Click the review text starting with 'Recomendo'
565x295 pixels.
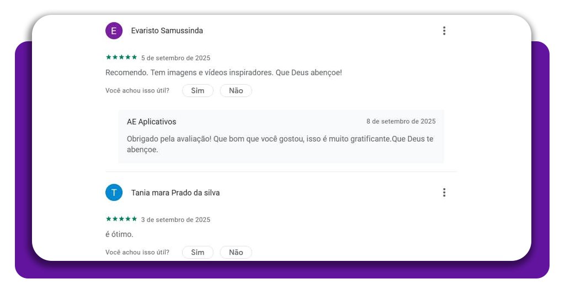tap(223, 73)
